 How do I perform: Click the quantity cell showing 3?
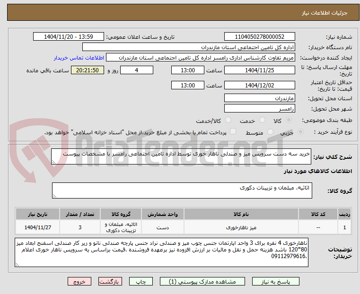point(79,227)
